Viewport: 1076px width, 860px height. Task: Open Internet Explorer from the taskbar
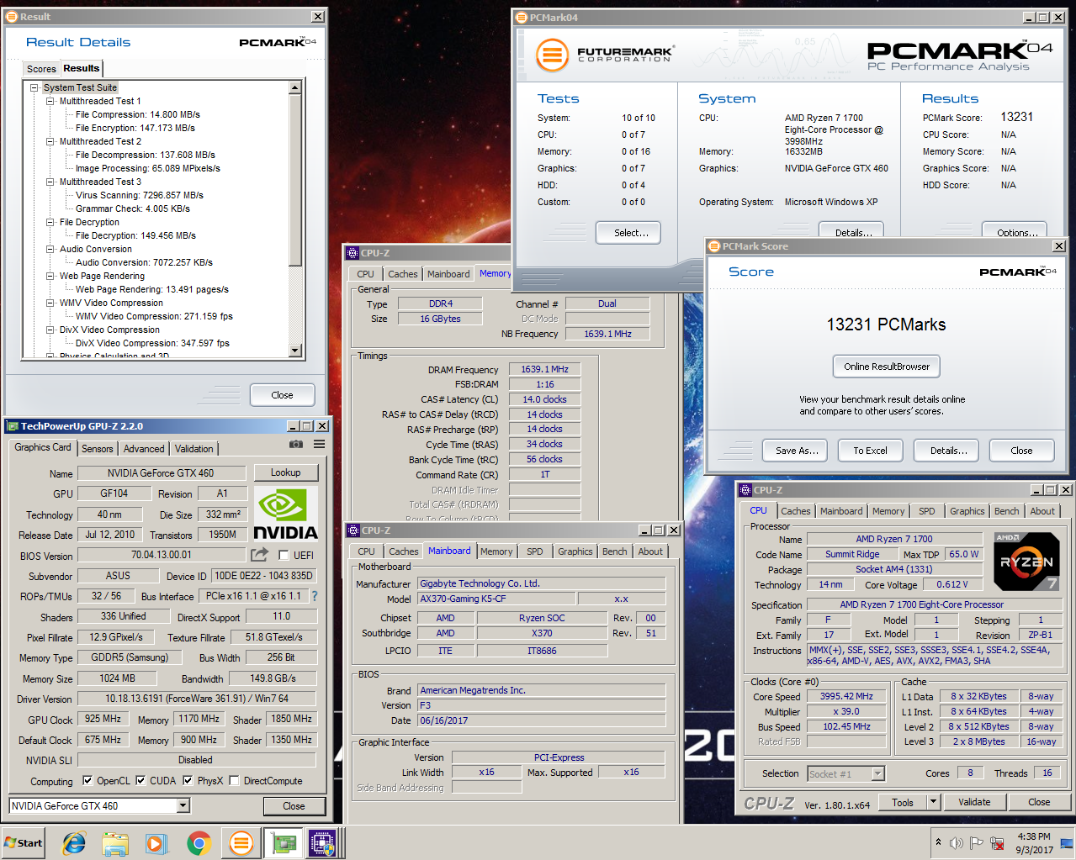click(74, 843)
